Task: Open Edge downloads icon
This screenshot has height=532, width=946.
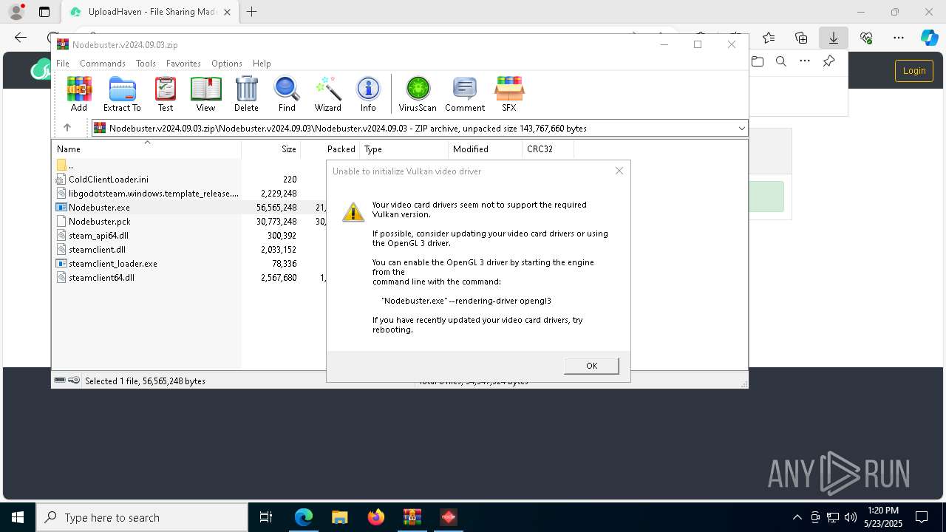Action: (x=833, y=37)
